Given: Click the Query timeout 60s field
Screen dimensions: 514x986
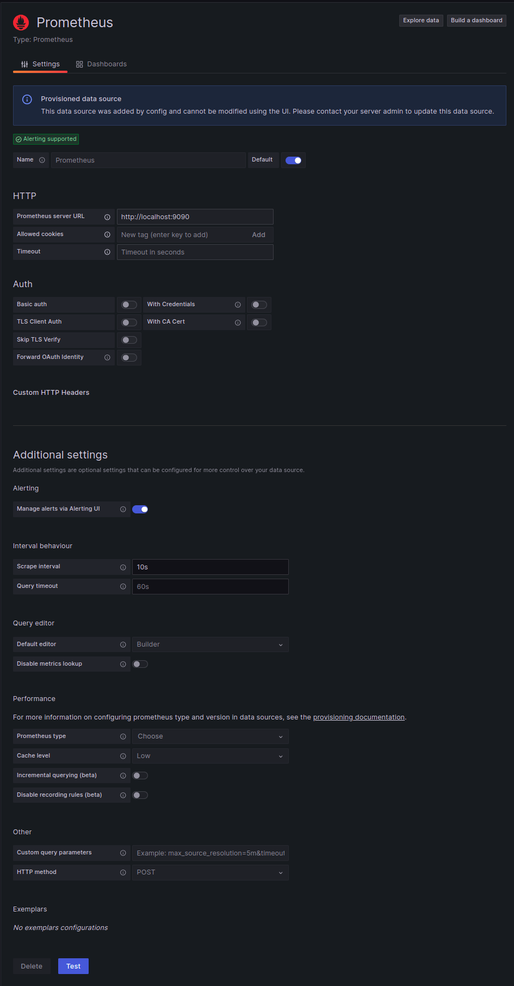Looking at the screenshot, I should coord(210,587).
